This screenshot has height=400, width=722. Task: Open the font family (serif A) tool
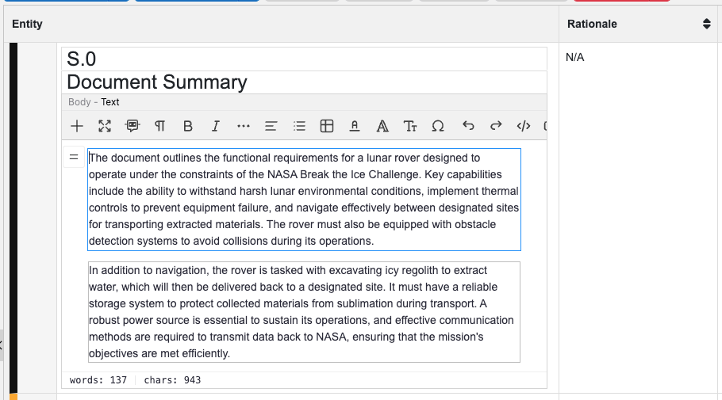382,126
